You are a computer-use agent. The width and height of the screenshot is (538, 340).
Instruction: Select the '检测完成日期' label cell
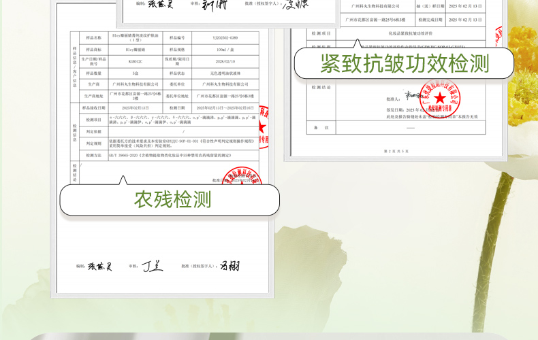pos(430,20)
